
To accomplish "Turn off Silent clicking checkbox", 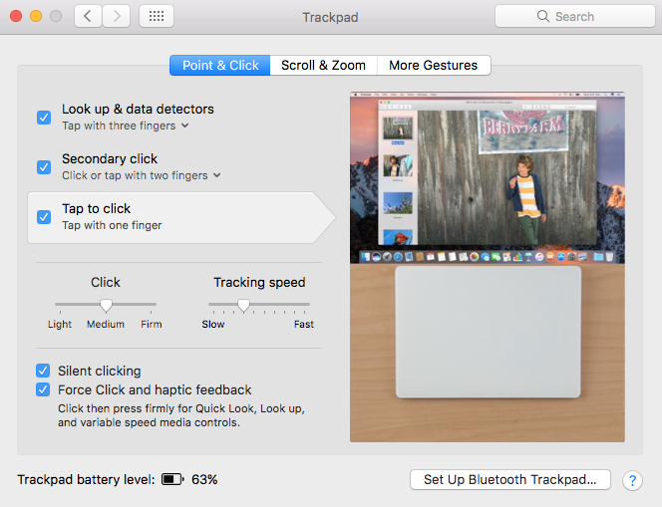I will (x=44, y=371).
